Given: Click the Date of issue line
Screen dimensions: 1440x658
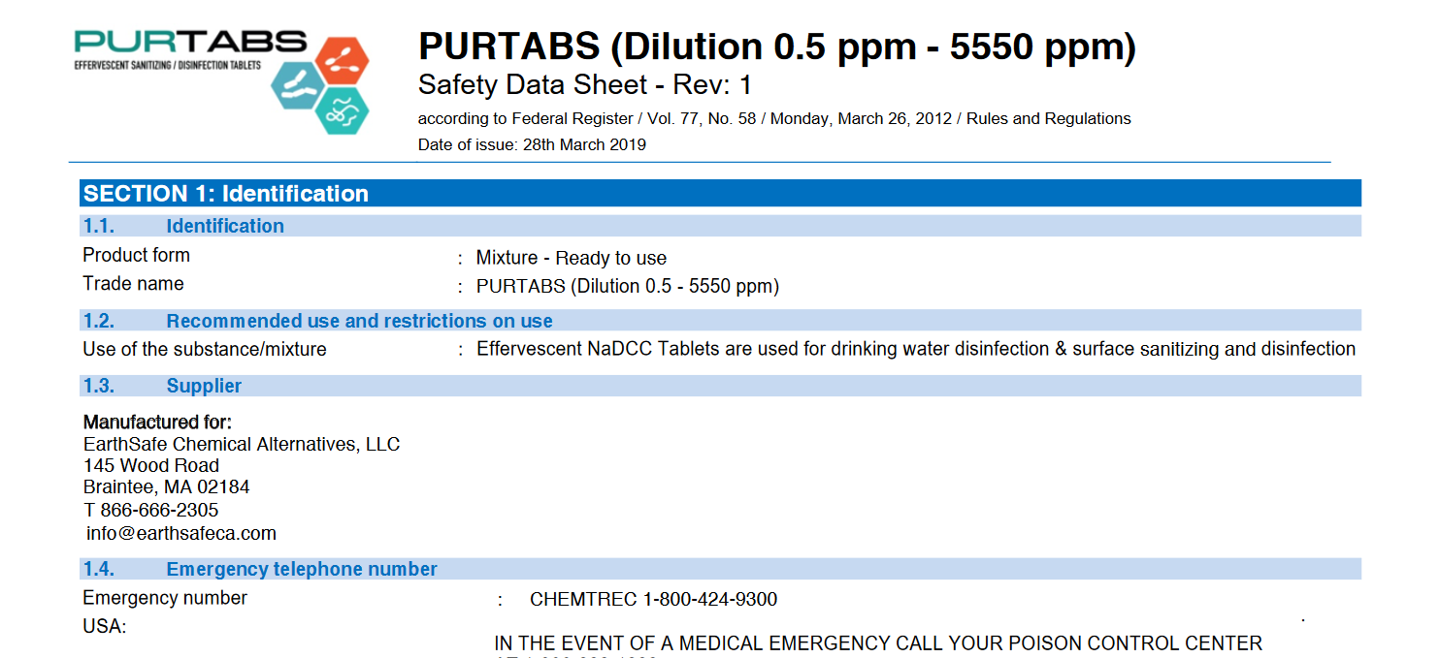Looking at the screenshot, I should click(532, 144).
